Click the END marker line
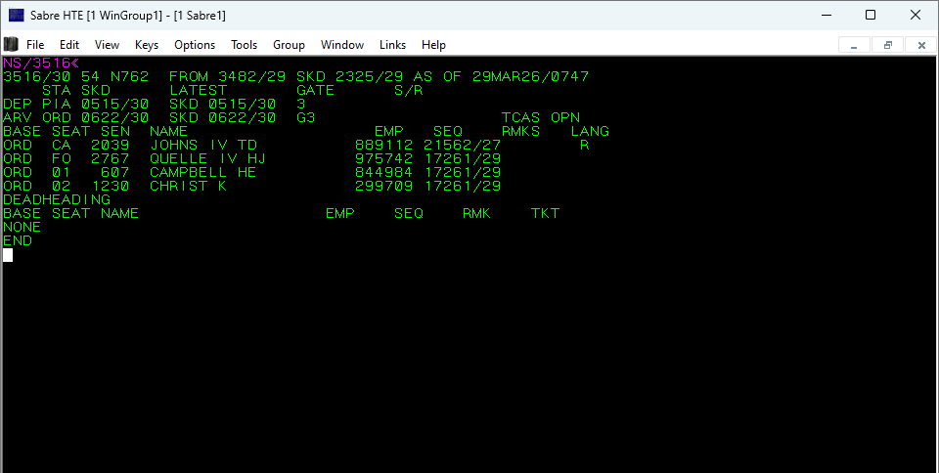 pos(18,241)
